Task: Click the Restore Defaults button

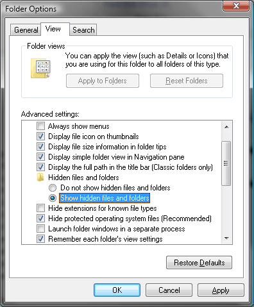Action: (199, 263)
